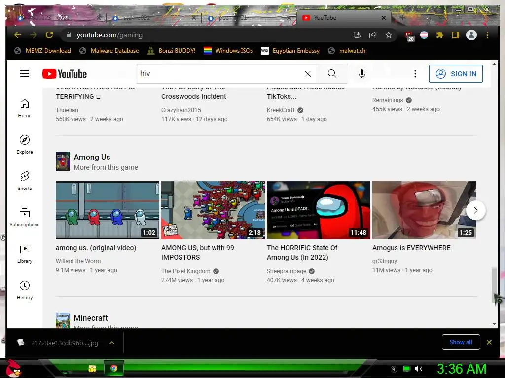Open Among Us game heading

(92, 157)
